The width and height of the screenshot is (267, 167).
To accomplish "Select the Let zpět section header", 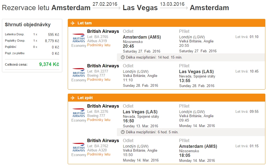I will [167, 98].
